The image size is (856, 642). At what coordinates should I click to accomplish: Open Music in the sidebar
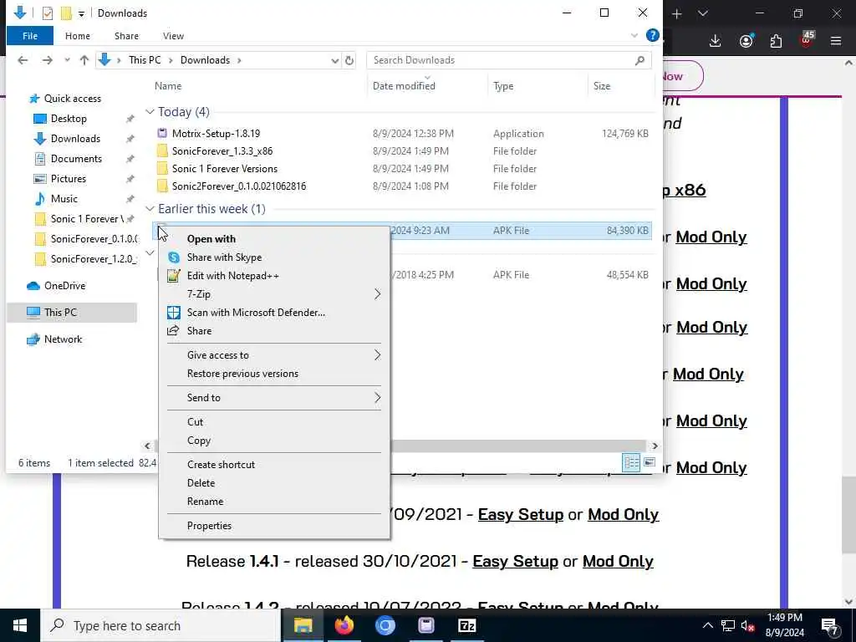pyautogui.click(x=64, y=199)
